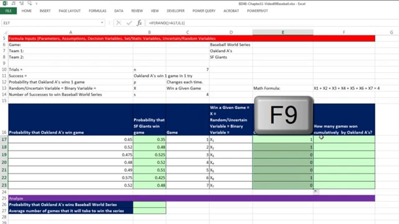Click the Cancel (X) formula entry icon

coord(118,23)
